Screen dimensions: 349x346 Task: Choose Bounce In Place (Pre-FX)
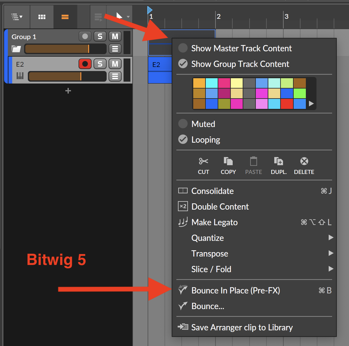pos(254,290)
